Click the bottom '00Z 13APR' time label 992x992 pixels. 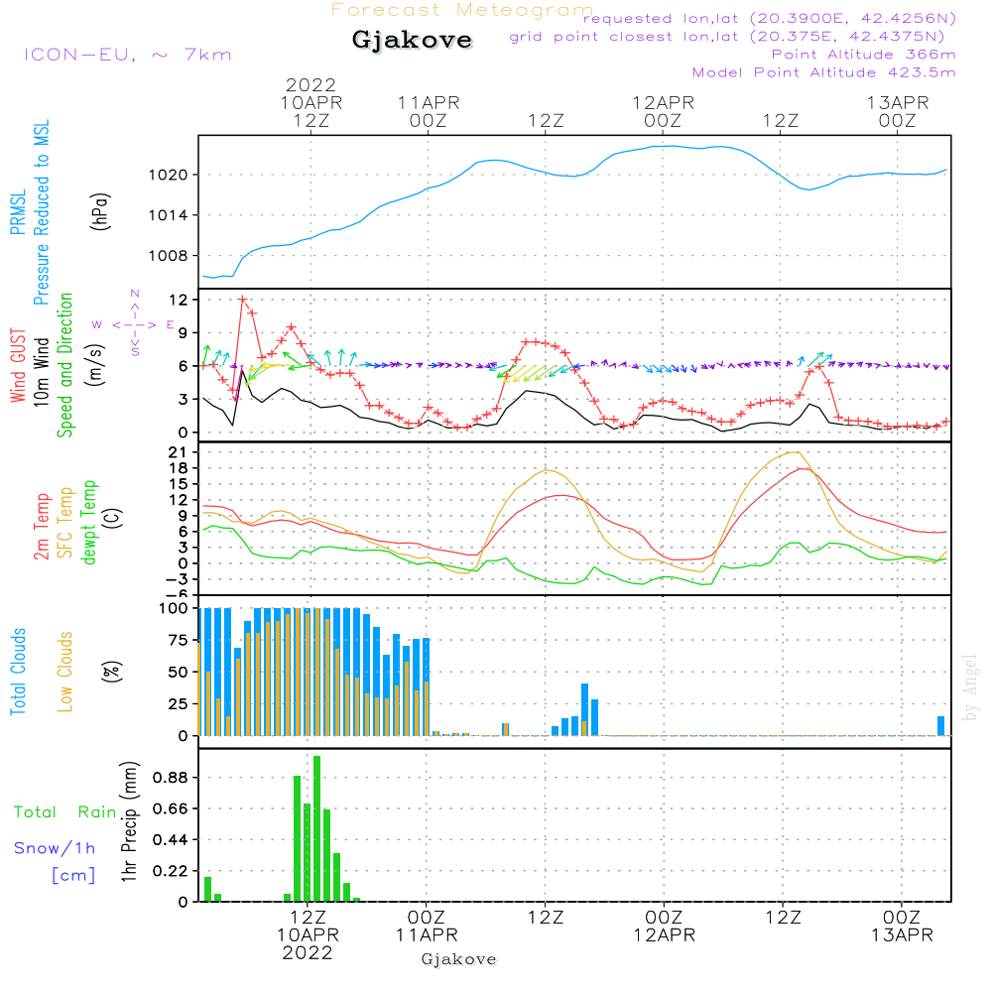(902, 927)
